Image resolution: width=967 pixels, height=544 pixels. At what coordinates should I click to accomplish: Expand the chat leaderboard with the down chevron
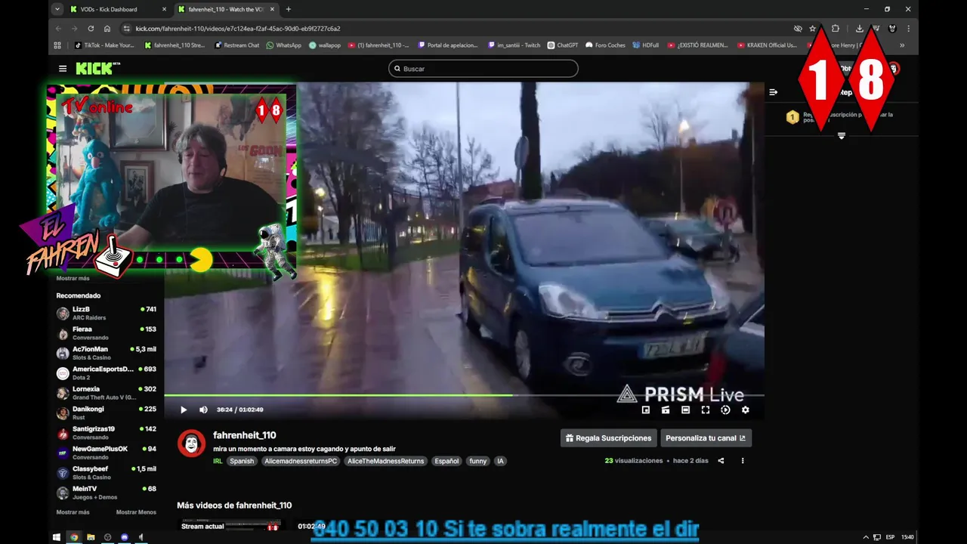tap(841, 136)
